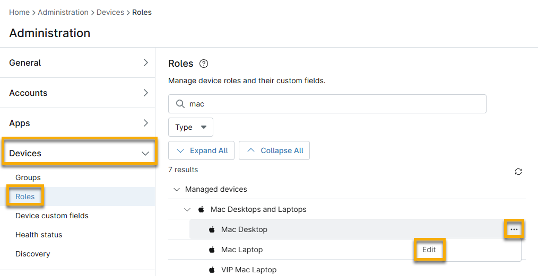Collapse the Managed devices tree node
The height and width of the screenshot is (276, 538).
coord(177,189)
